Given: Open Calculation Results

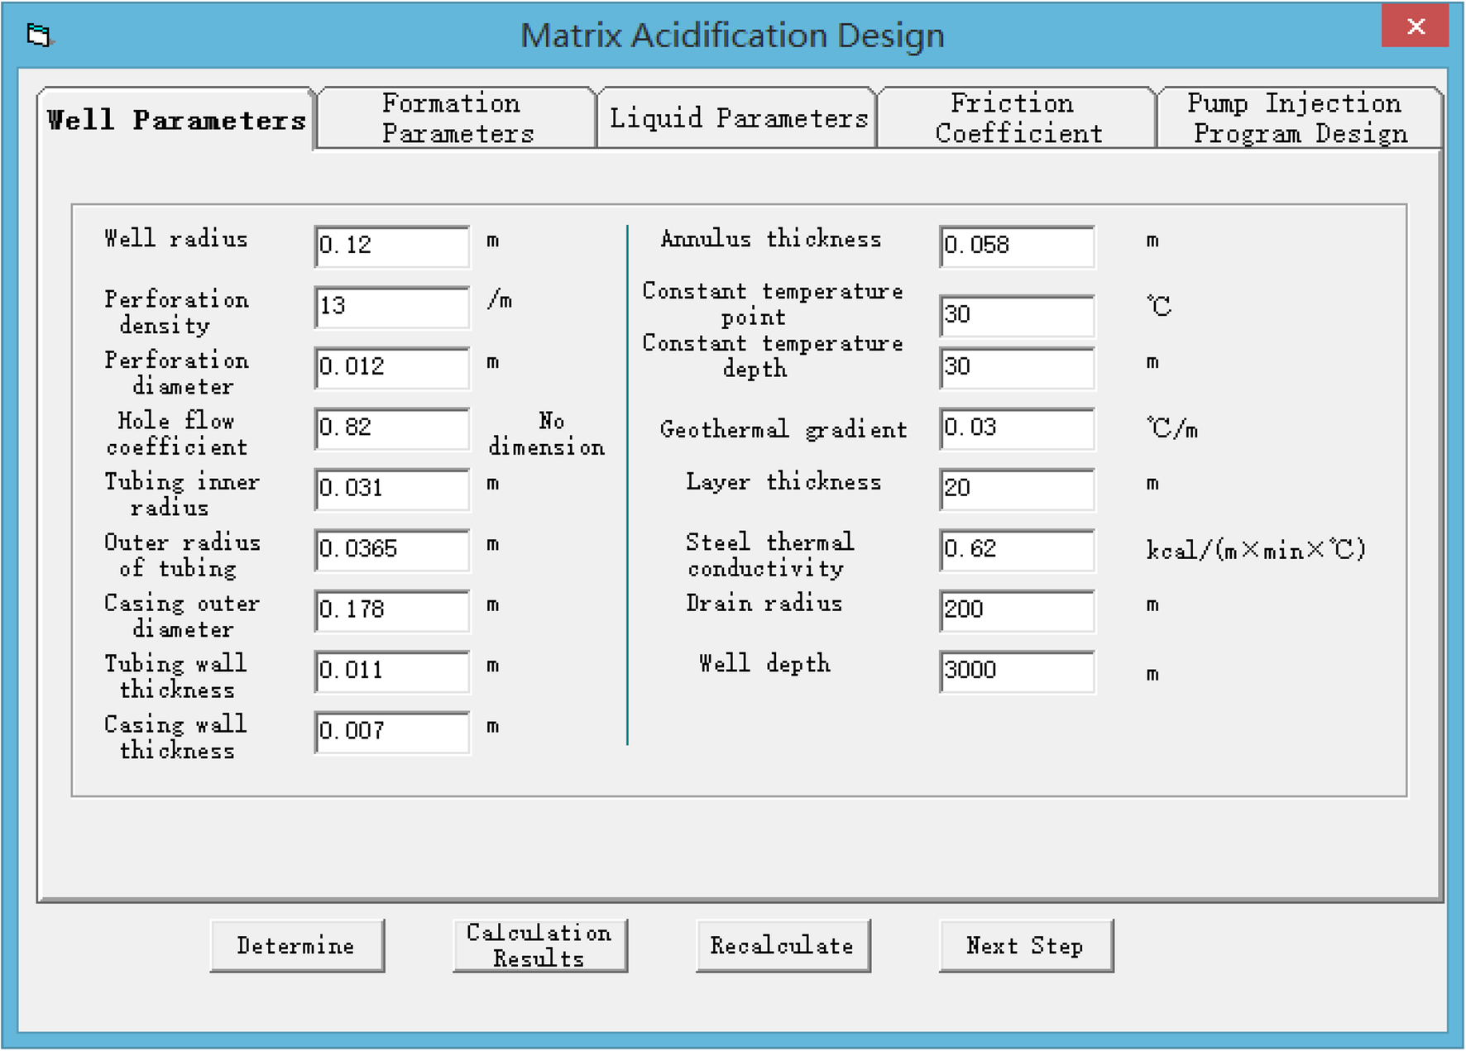Looking at the screenshot, I should click(x=539, y=945).
